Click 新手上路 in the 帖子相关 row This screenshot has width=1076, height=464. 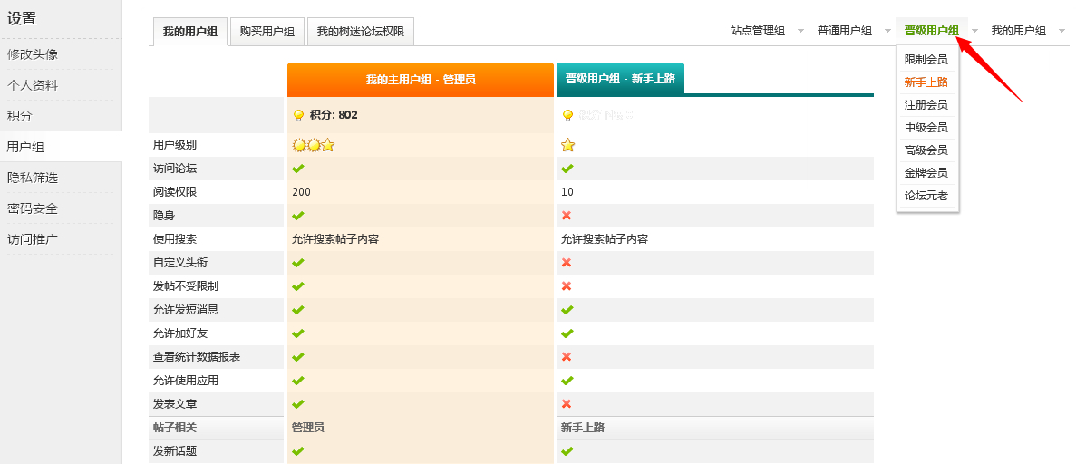tap(583, 428)
